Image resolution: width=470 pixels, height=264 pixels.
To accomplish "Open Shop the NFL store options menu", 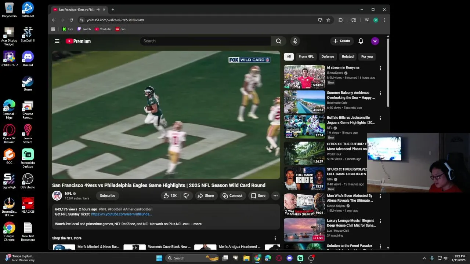I will pyautogui.click(x=275, y=238).
